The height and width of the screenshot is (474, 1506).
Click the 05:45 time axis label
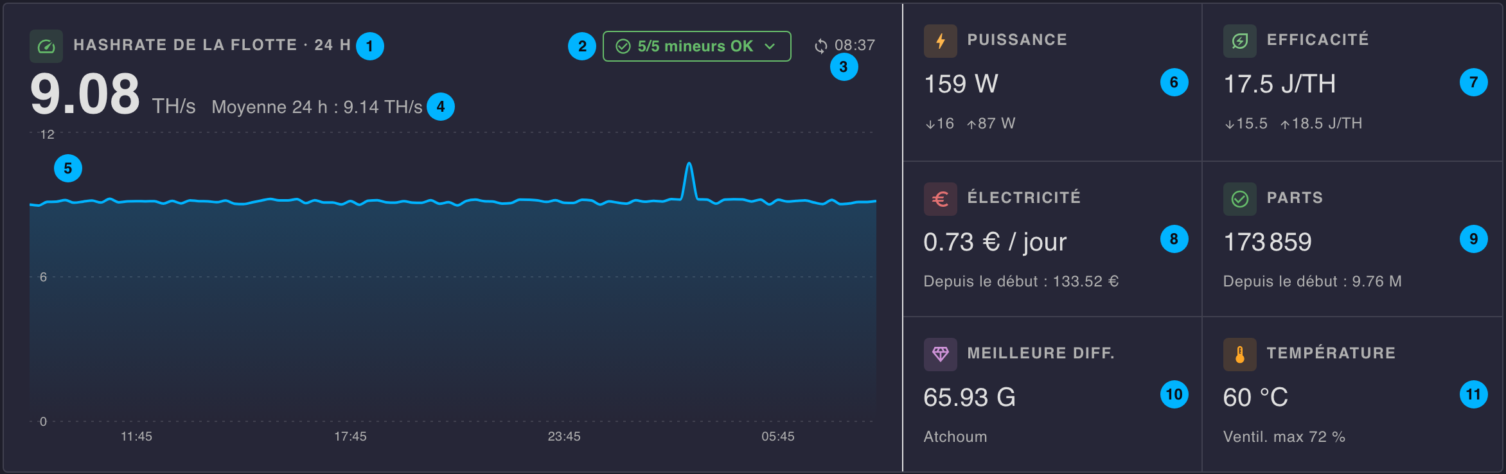(x=778, y=437)
